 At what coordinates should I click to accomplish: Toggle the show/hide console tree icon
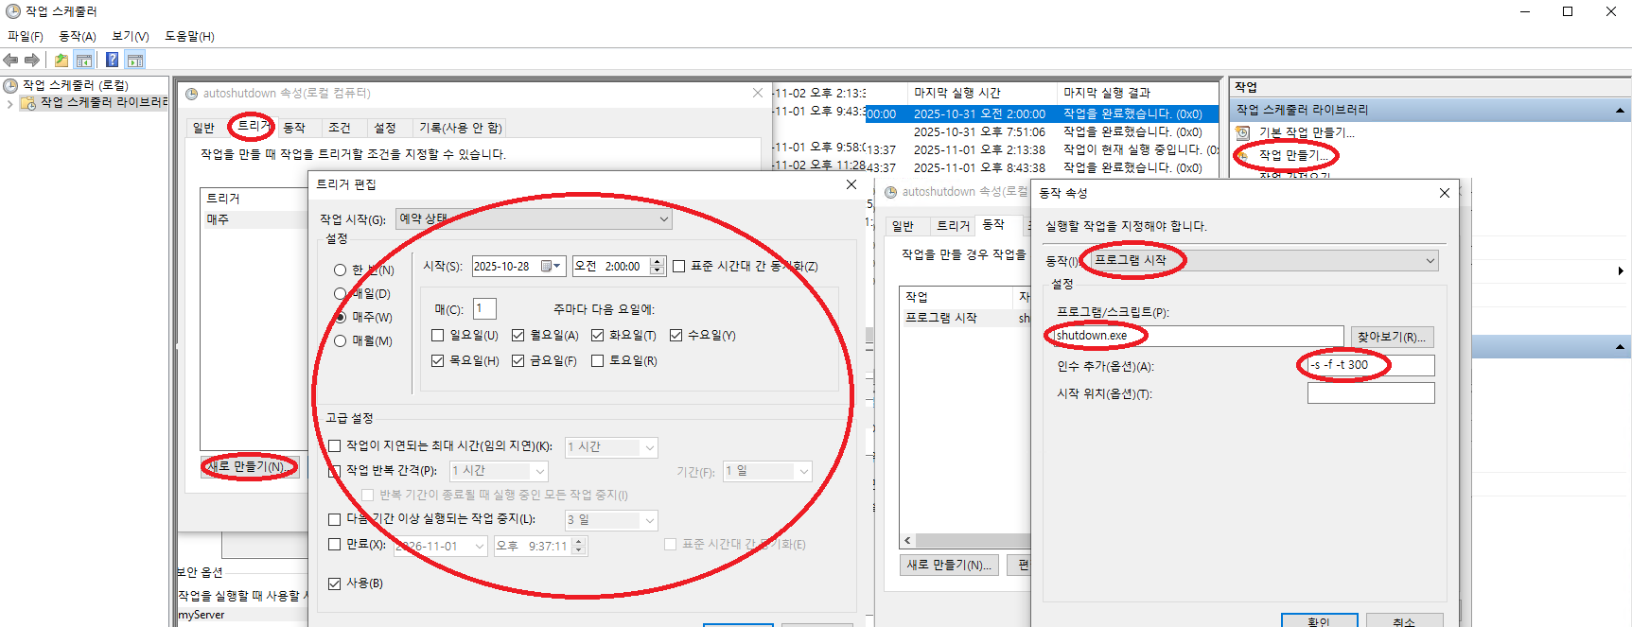point(84,61)
